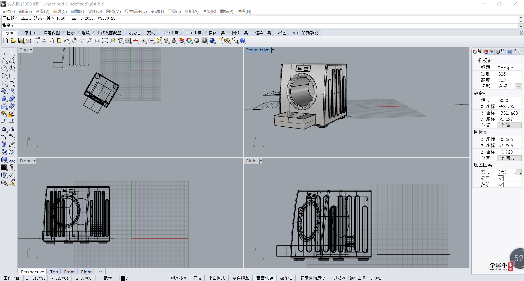The width and height of the screenshot is (524, 281).
Task: Toggle 智慧轨迹 SmartTrack
Action: [x=264, y=278]
